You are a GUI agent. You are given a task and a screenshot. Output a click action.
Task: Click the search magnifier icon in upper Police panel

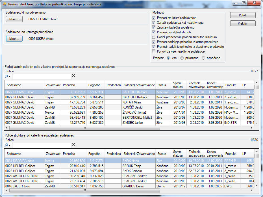coord(7,76)
